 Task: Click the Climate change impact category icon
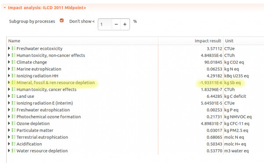coord(14,62)
